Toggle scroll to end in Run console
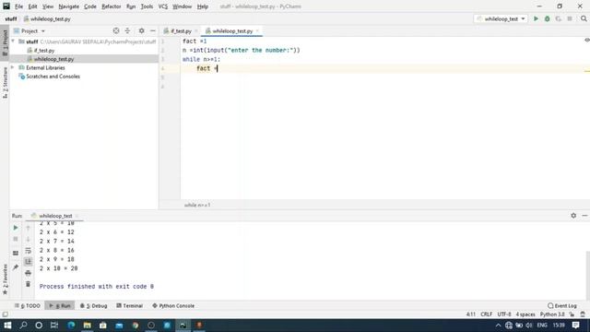The image size is (590, 332). 29,262
